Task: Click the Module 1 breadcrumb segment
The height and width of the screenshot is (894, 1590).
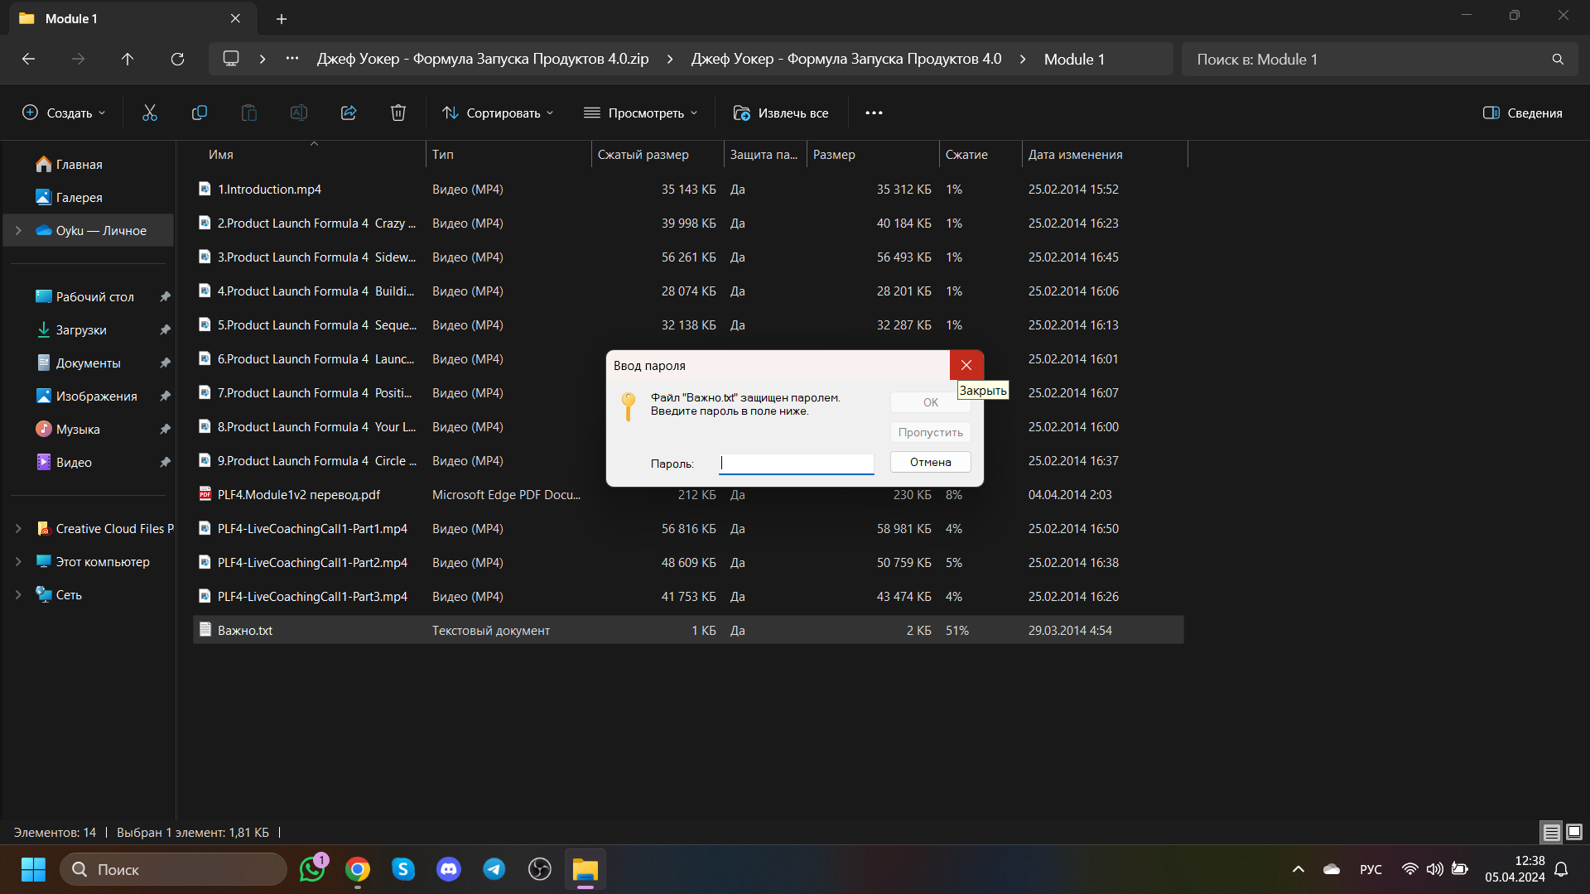Action: pyautogui.click(x=1074, y=59)
